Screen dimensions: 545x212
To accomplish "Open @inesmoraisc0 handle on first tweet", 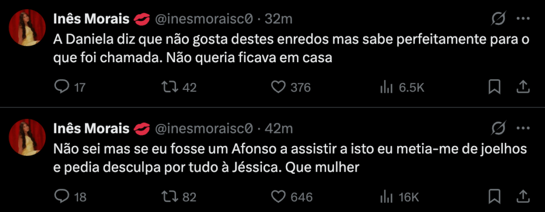I will pyautogui.click(x=203, y=20).
